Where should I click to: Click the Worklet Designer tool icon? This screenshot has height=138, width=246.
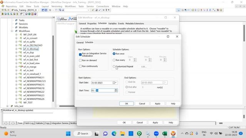(73, 19)
